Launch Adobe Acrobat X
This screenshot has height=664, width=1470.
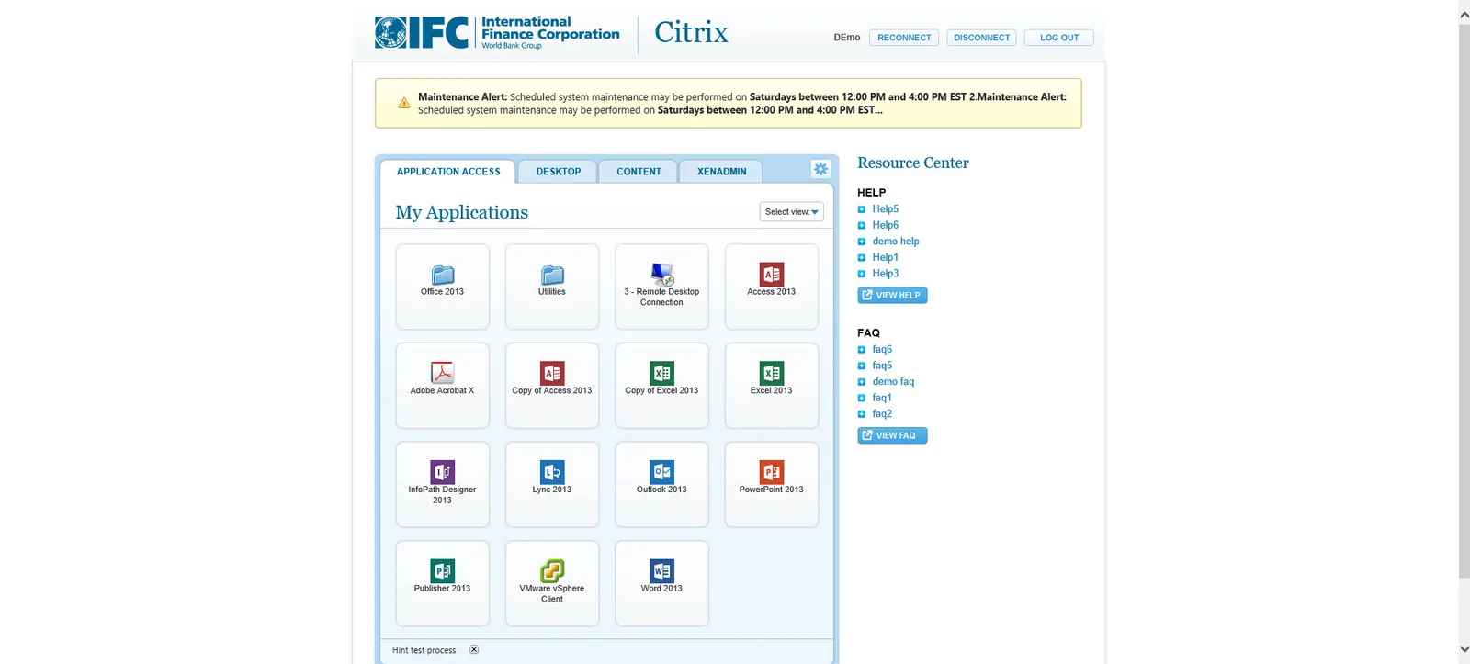click(x=442, y=386)
